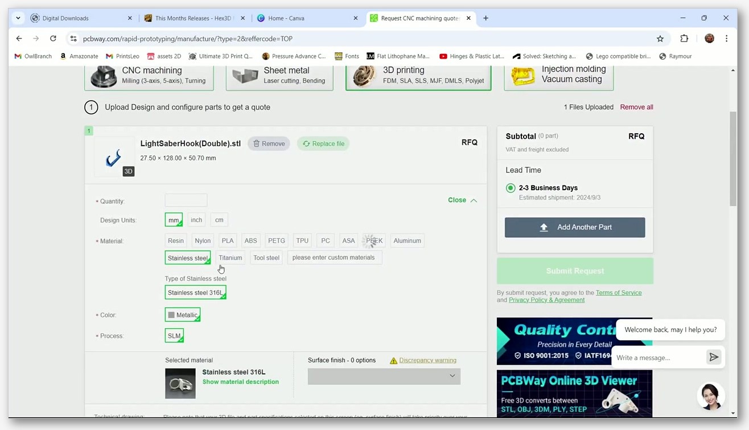This screenshot has height=430, width=749.
Task: Open the Surface finish dropdown
Action: coord(384,376)
